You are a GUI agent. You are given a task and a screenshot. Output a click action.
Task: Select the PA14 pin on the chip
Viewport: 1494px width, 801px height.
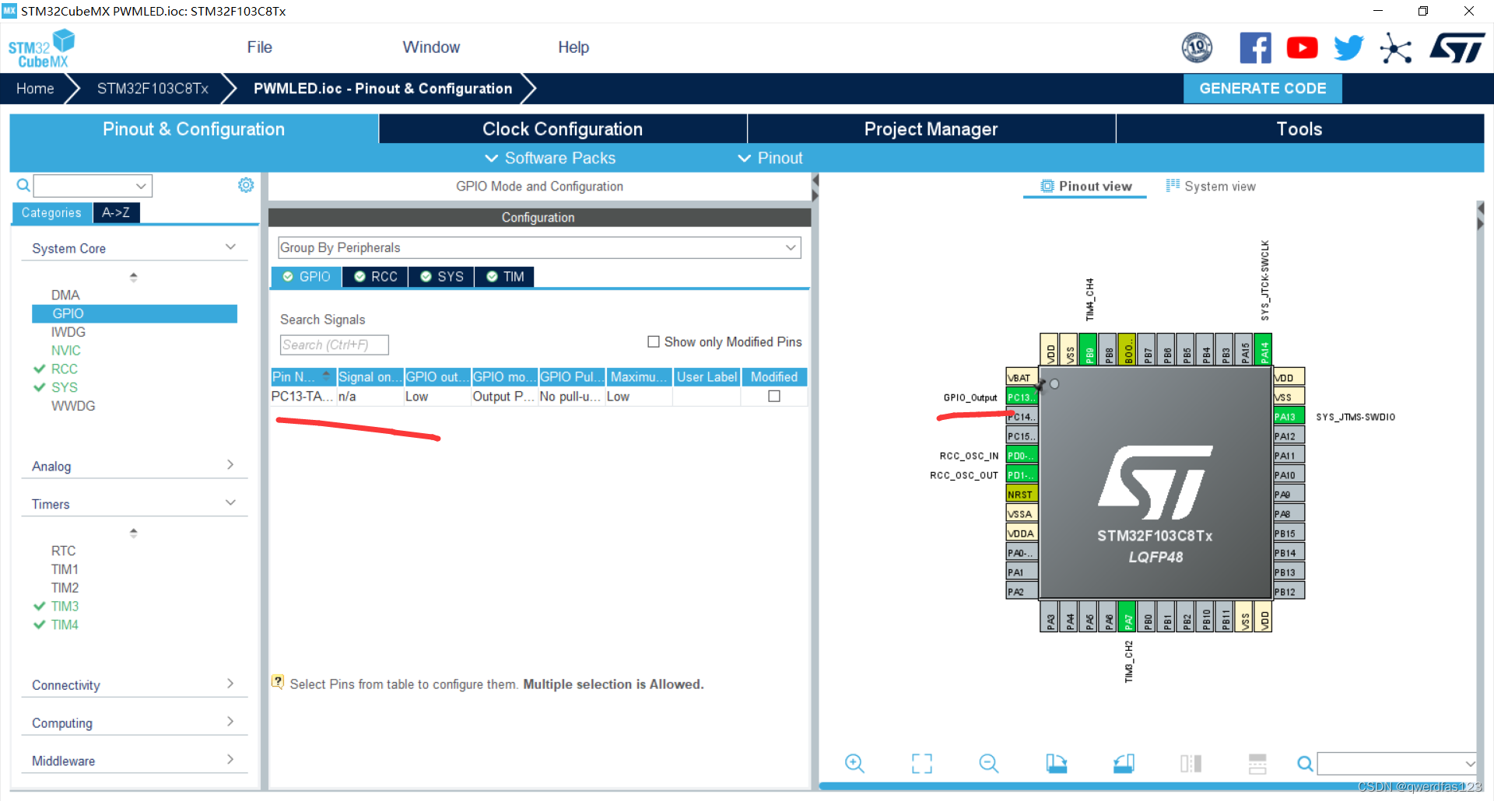click(x=1264, y=349)
